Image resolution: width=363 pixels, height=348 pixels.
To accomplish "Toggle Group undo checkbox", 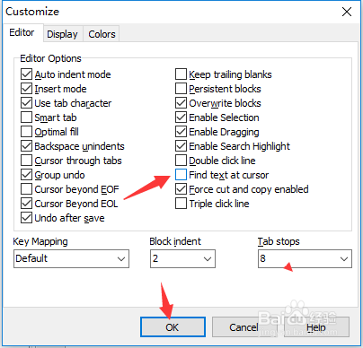I will pos(26,175).
